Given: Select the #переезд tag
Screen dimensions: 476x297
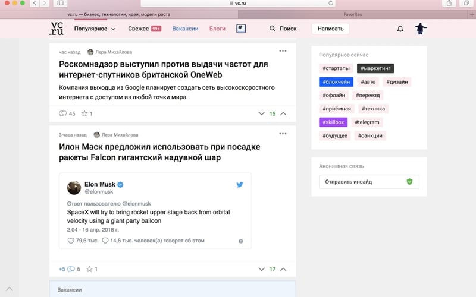Looking at the screenshot, I should pyautogui.click(x=368, y=95).
